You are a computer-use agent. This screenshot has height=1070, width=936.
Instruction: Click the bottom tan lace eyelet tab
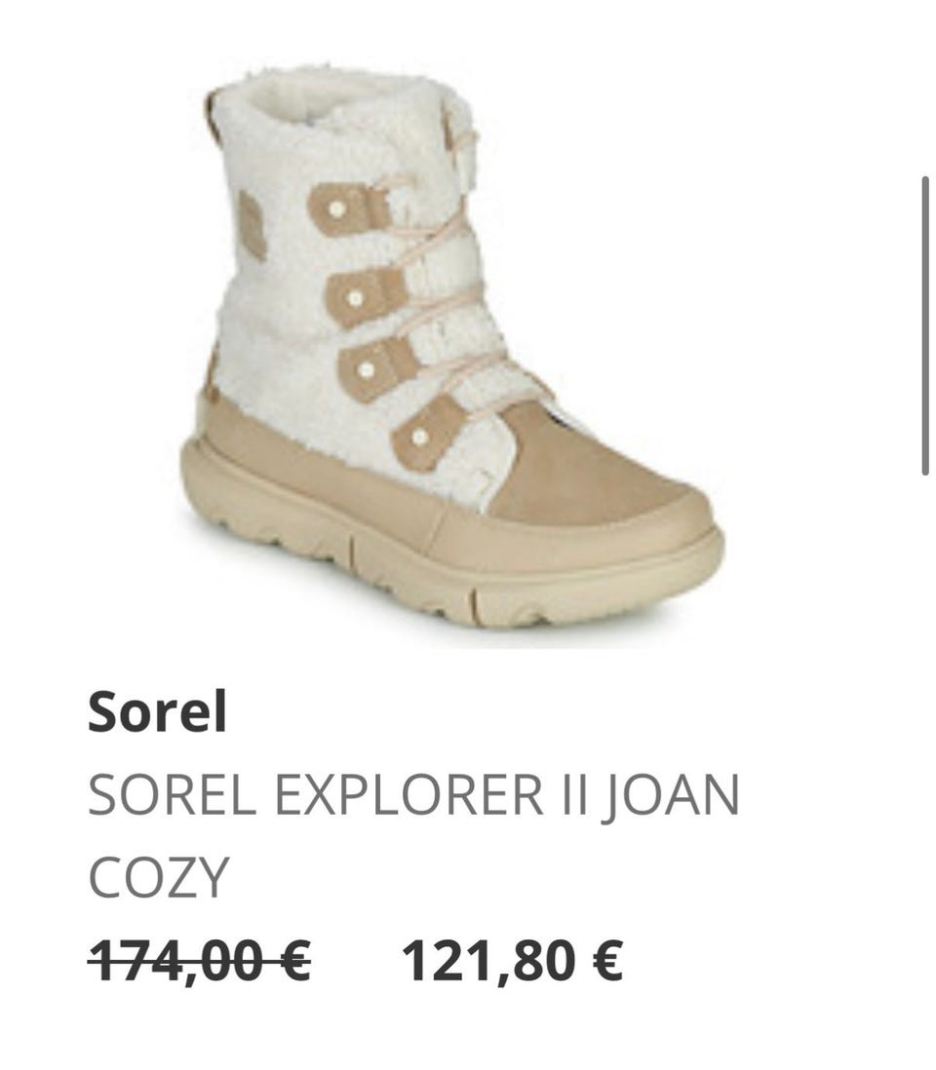point(429,434)
